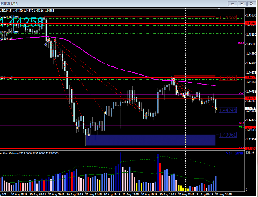Click the blue "1.44246" price box label

[227, 110]
